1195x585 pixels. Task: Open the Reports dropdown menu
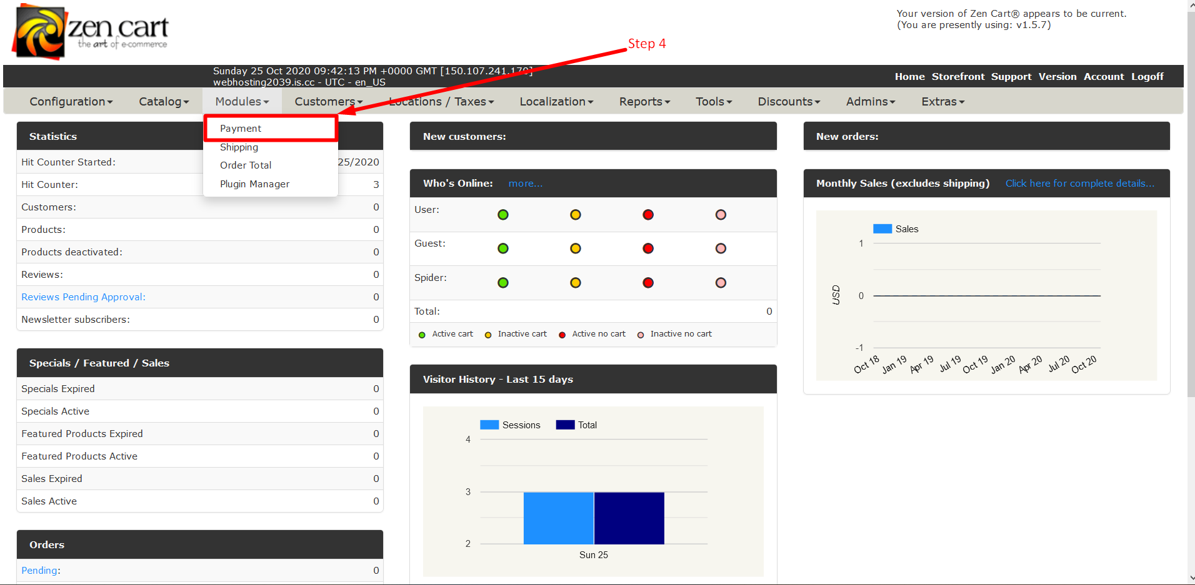[x=644, y=102]
